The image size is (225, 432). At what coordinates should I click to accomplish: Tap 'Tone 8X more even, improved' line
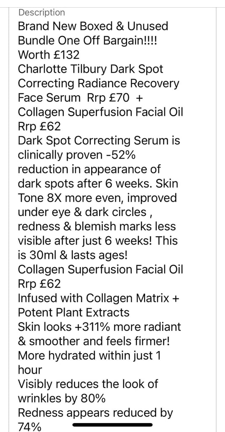point(97,198)
